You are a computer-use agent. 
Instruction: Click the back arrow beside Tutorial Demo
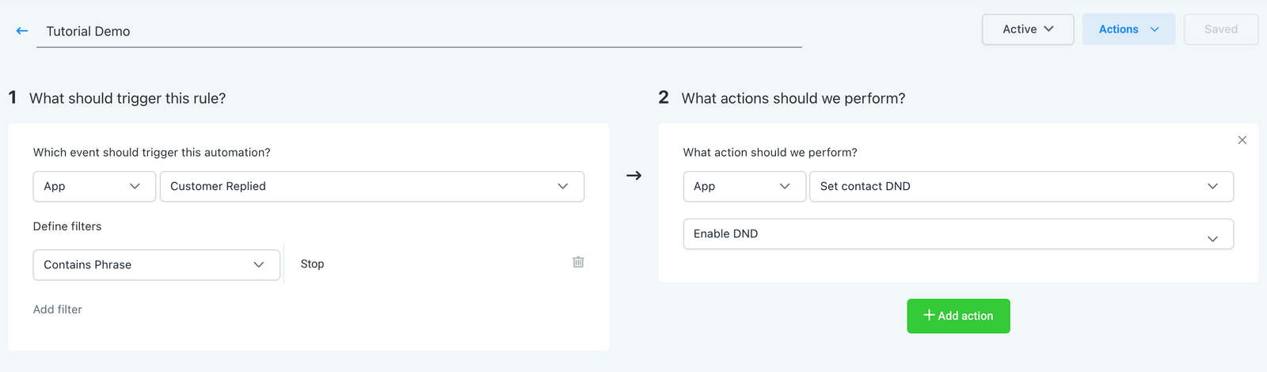point(22,31)
